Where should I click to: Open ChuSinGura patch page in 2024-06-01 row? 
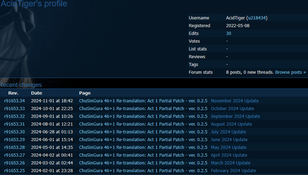coord(143,140)
